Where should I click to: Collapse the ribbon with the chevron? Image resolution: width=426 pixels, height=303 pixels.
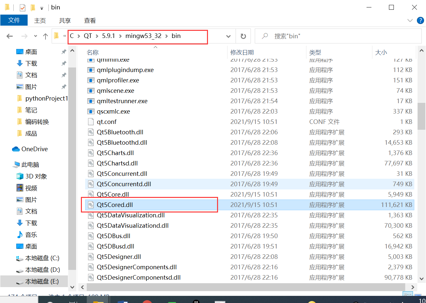(x=410, y=20)
